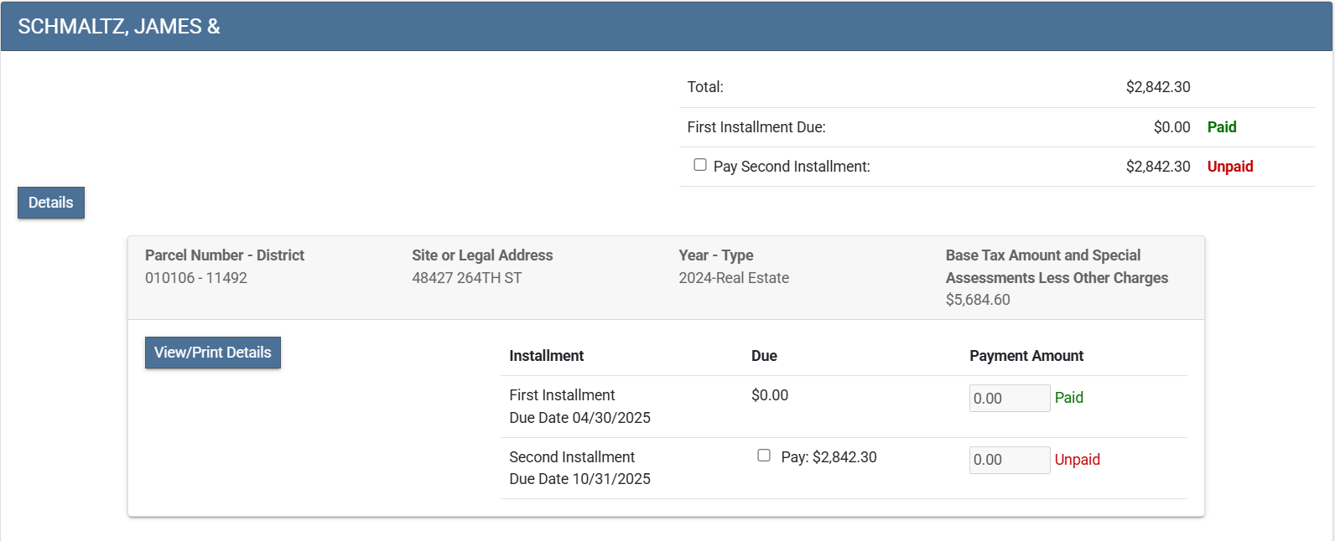Screen dimensions: 1335x541
Task: Click the parcel number 010106 - 11492
Action: tap(196, 278)
